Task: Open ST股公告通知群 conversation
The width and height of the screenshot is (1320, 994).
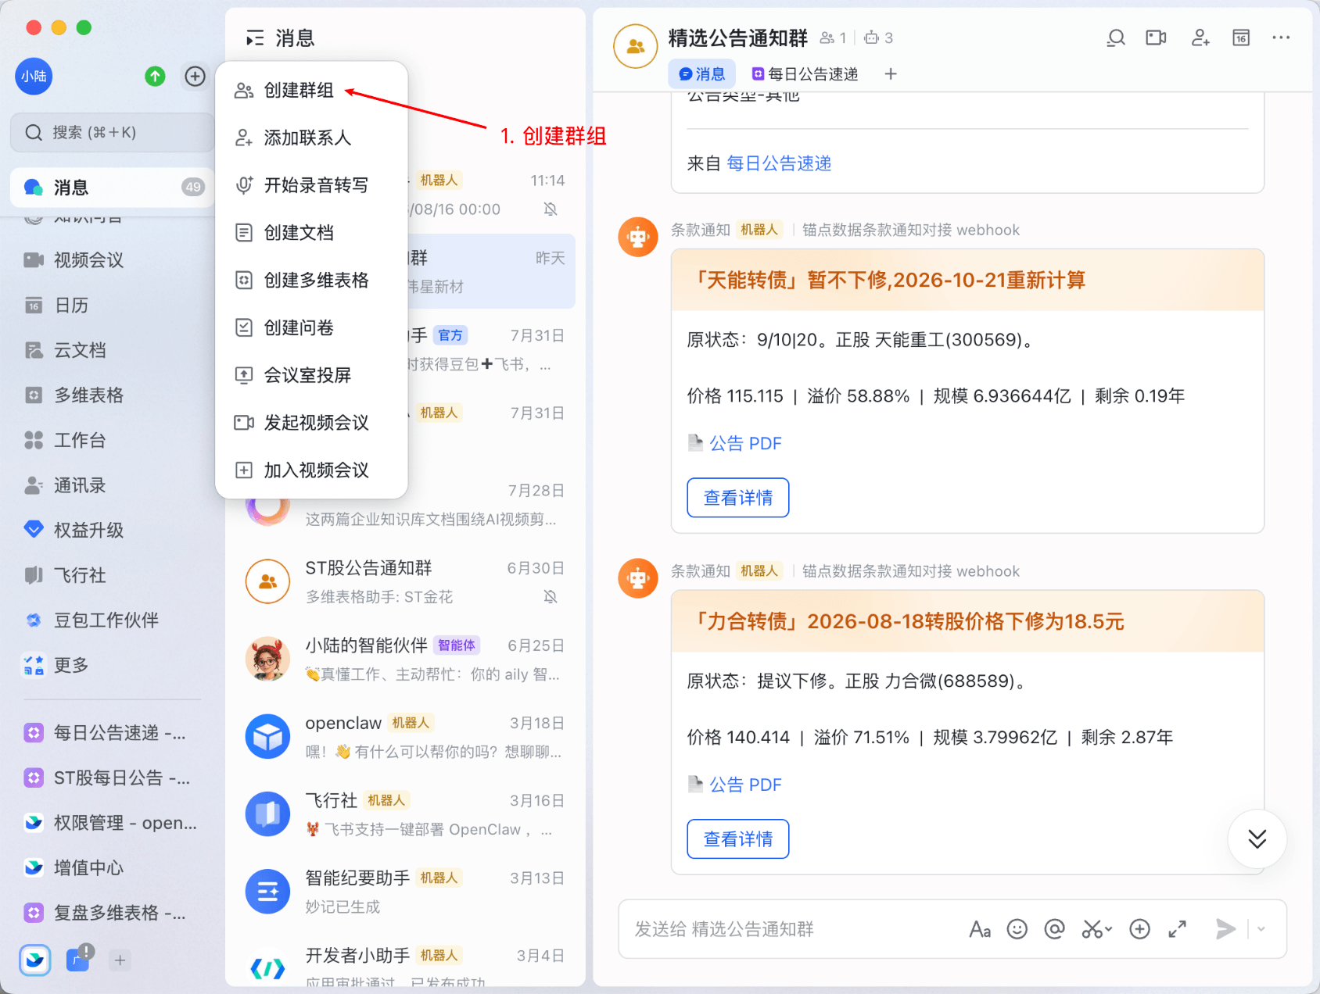Action: click(x=405, y=582)
